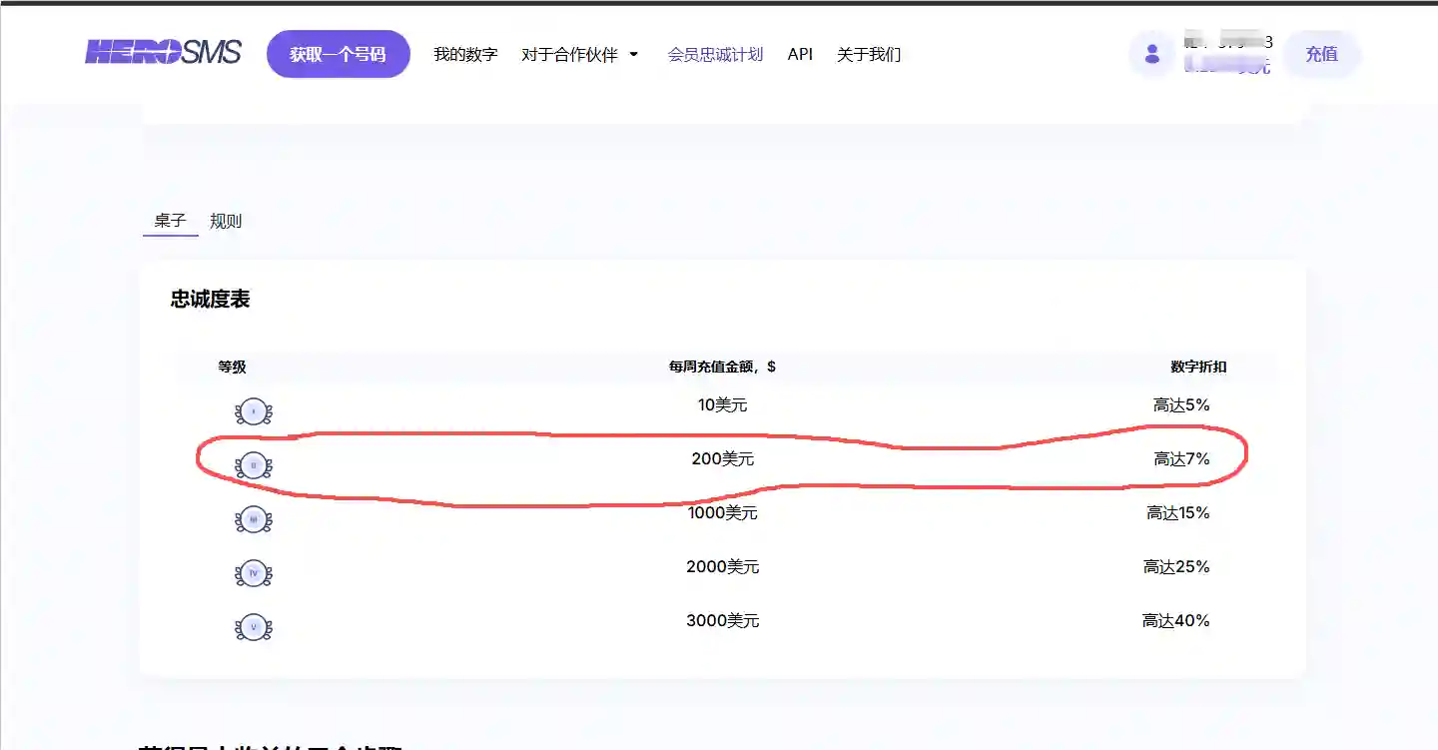Click the API menu item
The image size is (1438, 750).
click(x=799, y=54)
